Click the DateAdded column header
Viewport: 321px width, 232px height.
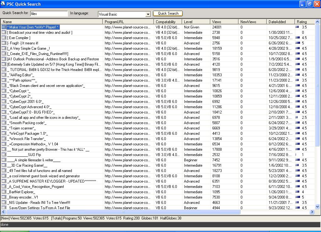pos(280,22)
